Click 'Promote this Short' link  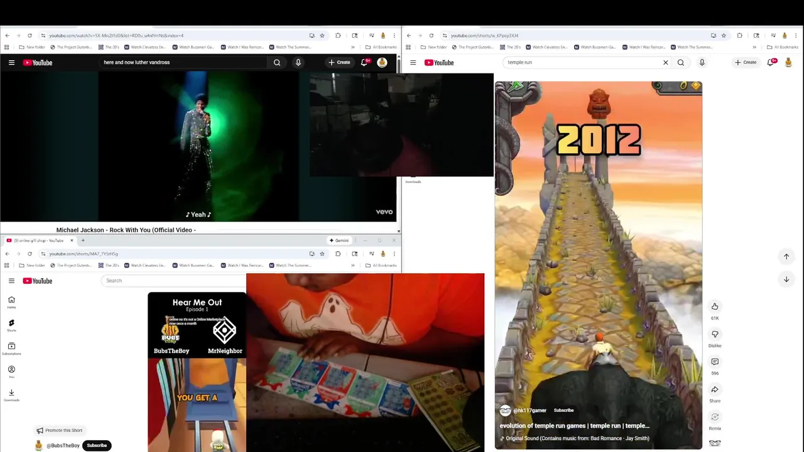point(59,430)
